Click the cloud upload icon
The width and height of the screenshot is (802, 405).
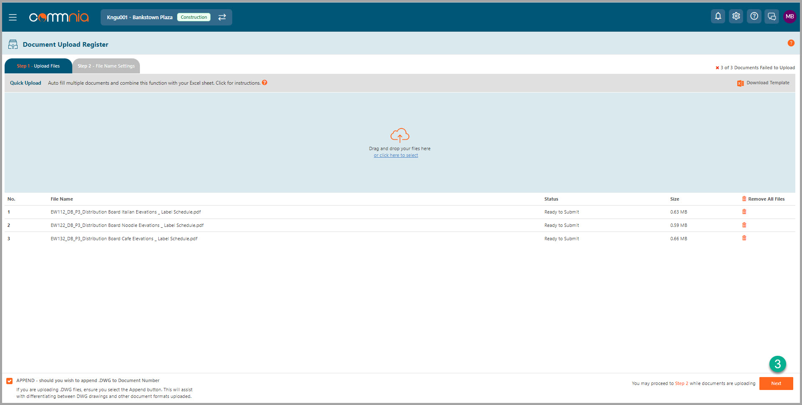tap(400, 135)
